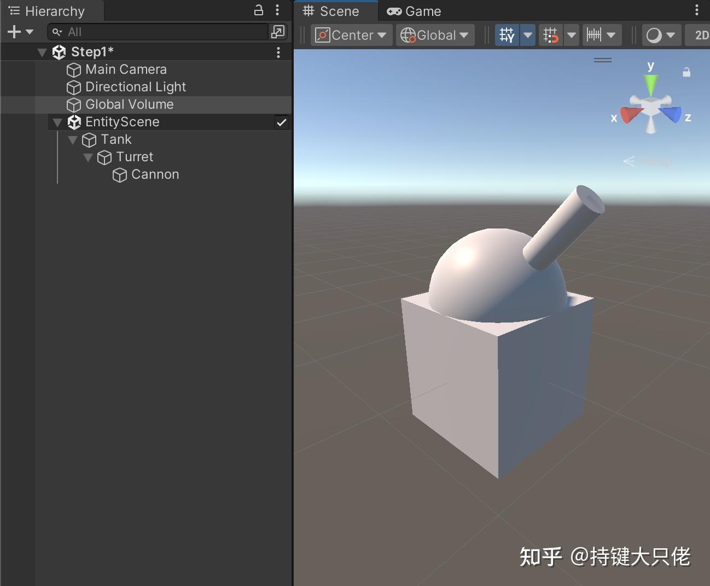Open the draw mode shading dropdown
The height and width of the screenshot is (586, 710).
pyautogui.click(x=661, y=36)
